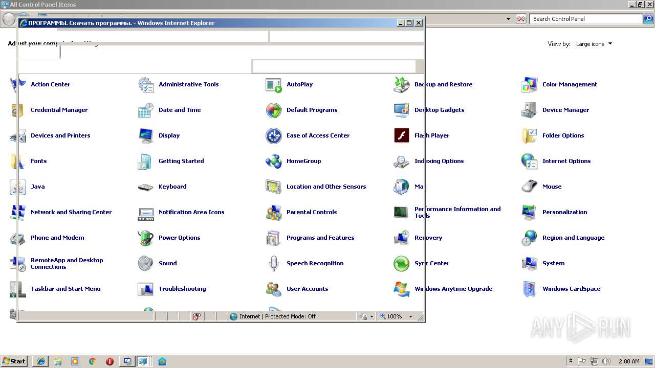The width and height of the screenshot is (655, 368).
Task: Open Programs and Features icon
Action: pos(274,238)
